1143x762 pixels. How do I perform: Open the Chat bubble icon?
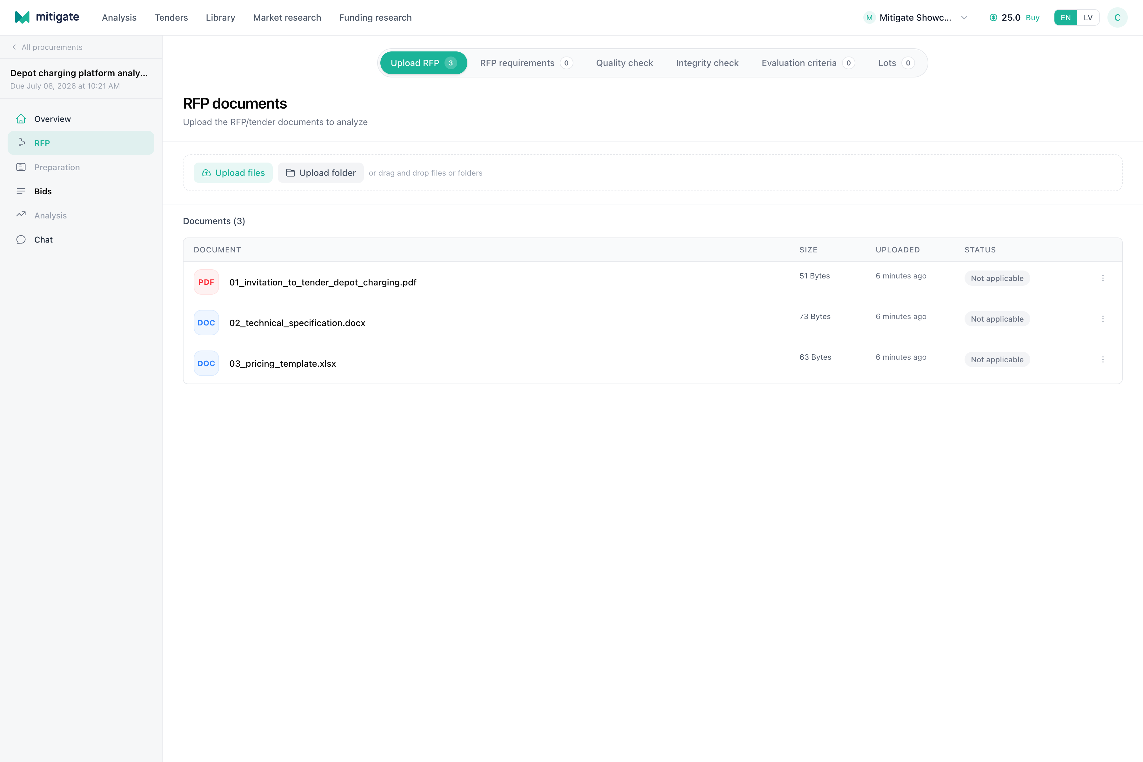click(x=21, y=240)
